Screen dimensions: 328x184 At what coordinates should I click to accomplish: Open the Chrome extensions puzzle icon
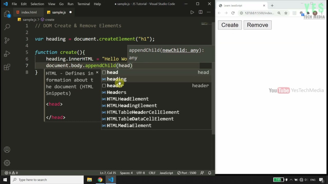[308, 13]
